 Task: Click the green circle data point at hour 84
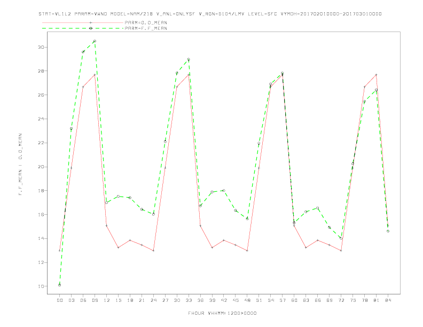click(388, 231)
